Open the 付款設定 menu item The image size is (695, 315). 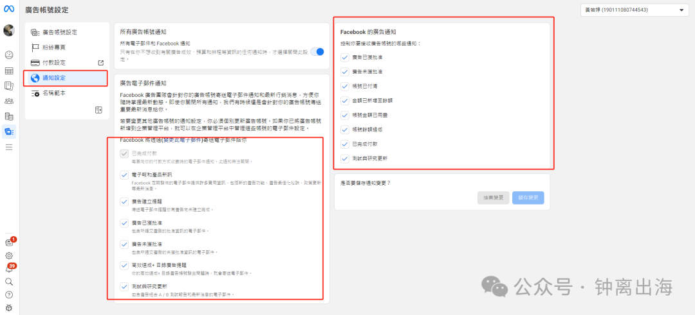click(x=67, y=63)
